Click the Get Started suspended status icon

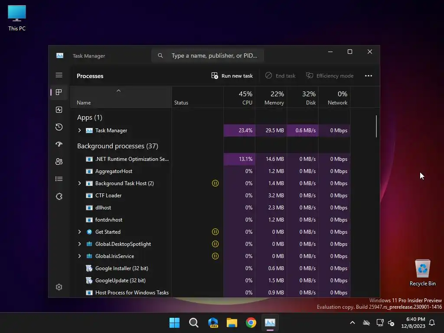[215, 232]
